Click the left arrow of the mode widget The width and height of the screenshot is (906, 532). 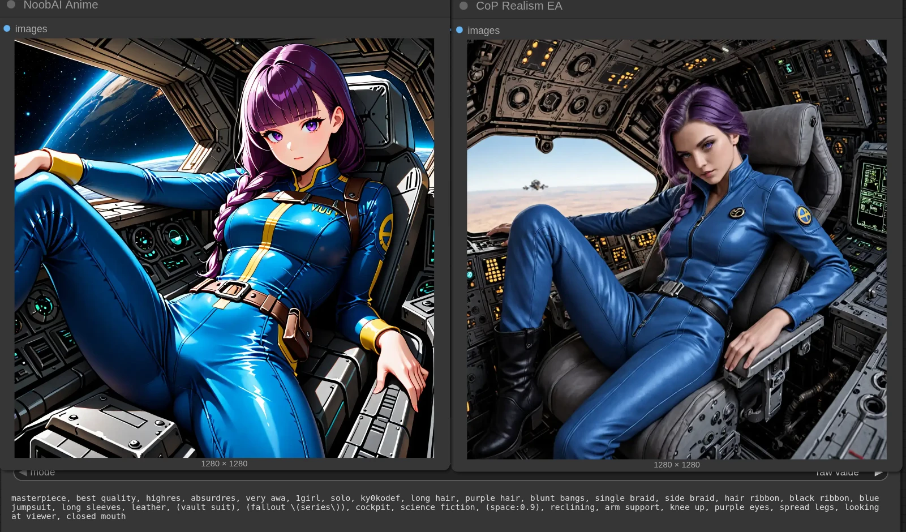pos(23,473)
